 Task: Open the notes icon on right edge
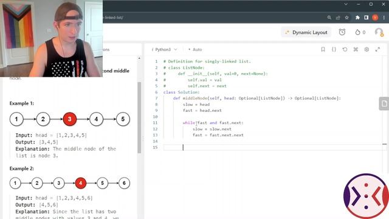(384, 103)
